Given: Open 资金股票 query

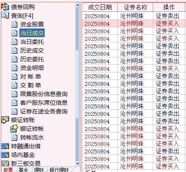Looking at the screenshot, I should 32,25.
